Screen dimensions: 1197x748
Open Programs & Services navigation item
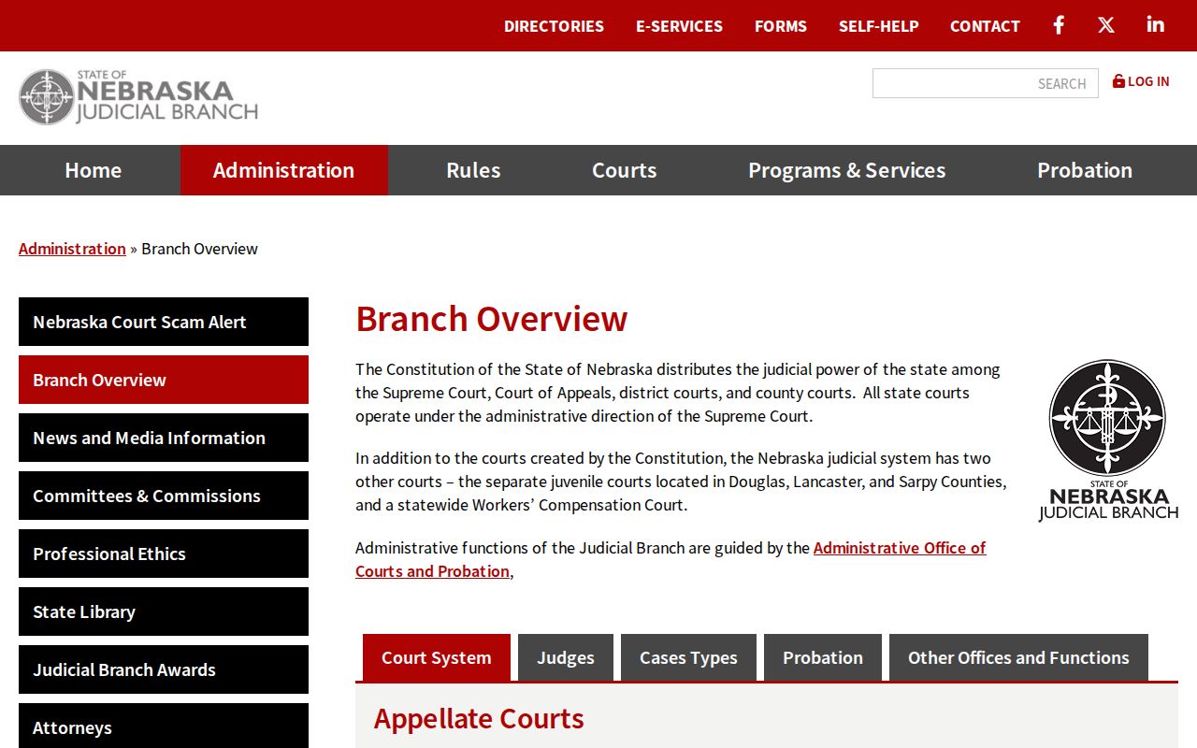pyautogui.click(x=846, y=170)
